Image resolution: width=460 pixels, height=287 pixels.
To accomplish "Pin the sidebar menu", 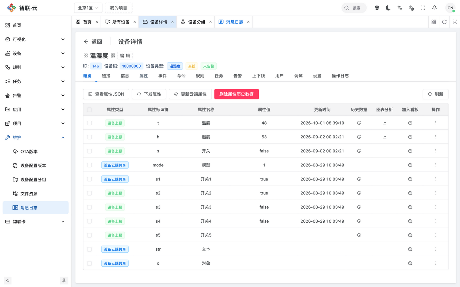I will pyautogui.click(x=64, y=281).
